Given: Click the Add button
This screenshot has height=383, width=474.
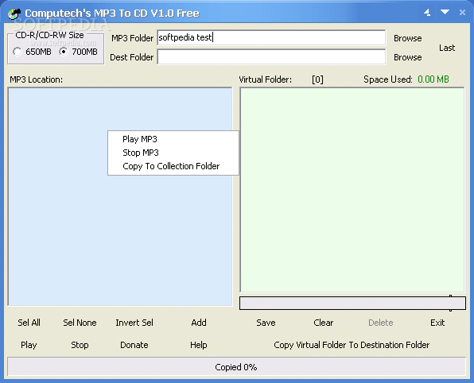Looking at the screenshot, I should pyautogui.click(x=199, y=323).
